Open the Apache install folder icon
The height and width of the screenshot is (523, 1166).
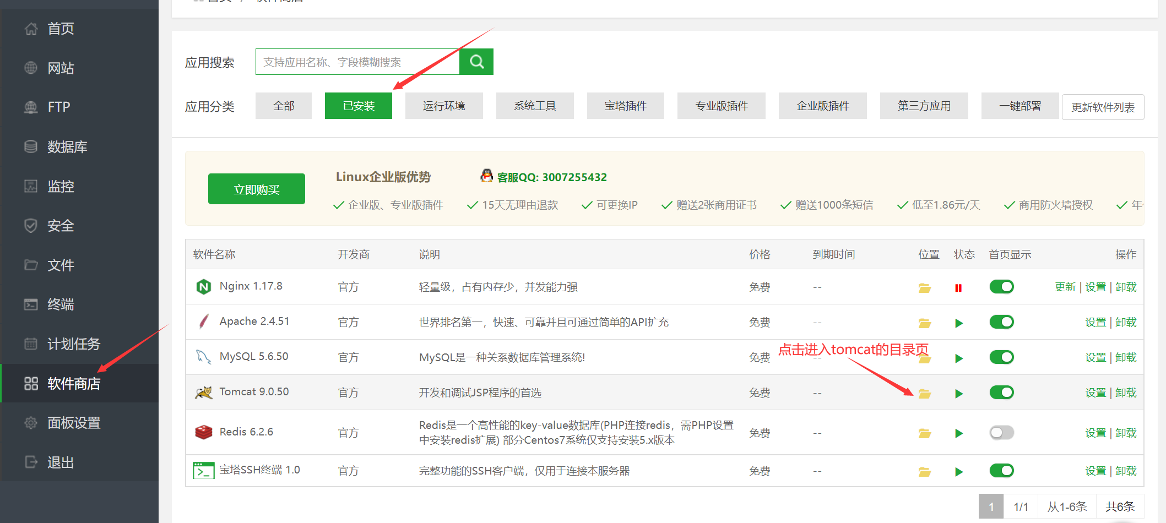point(924,323)
